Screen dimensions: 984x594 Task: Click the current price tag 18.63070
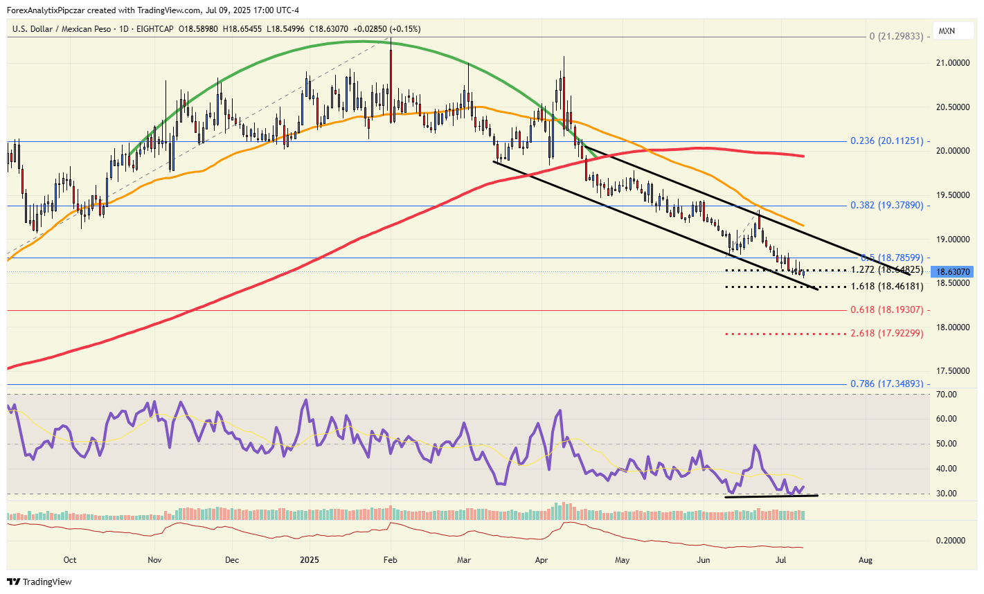point(954,272)
